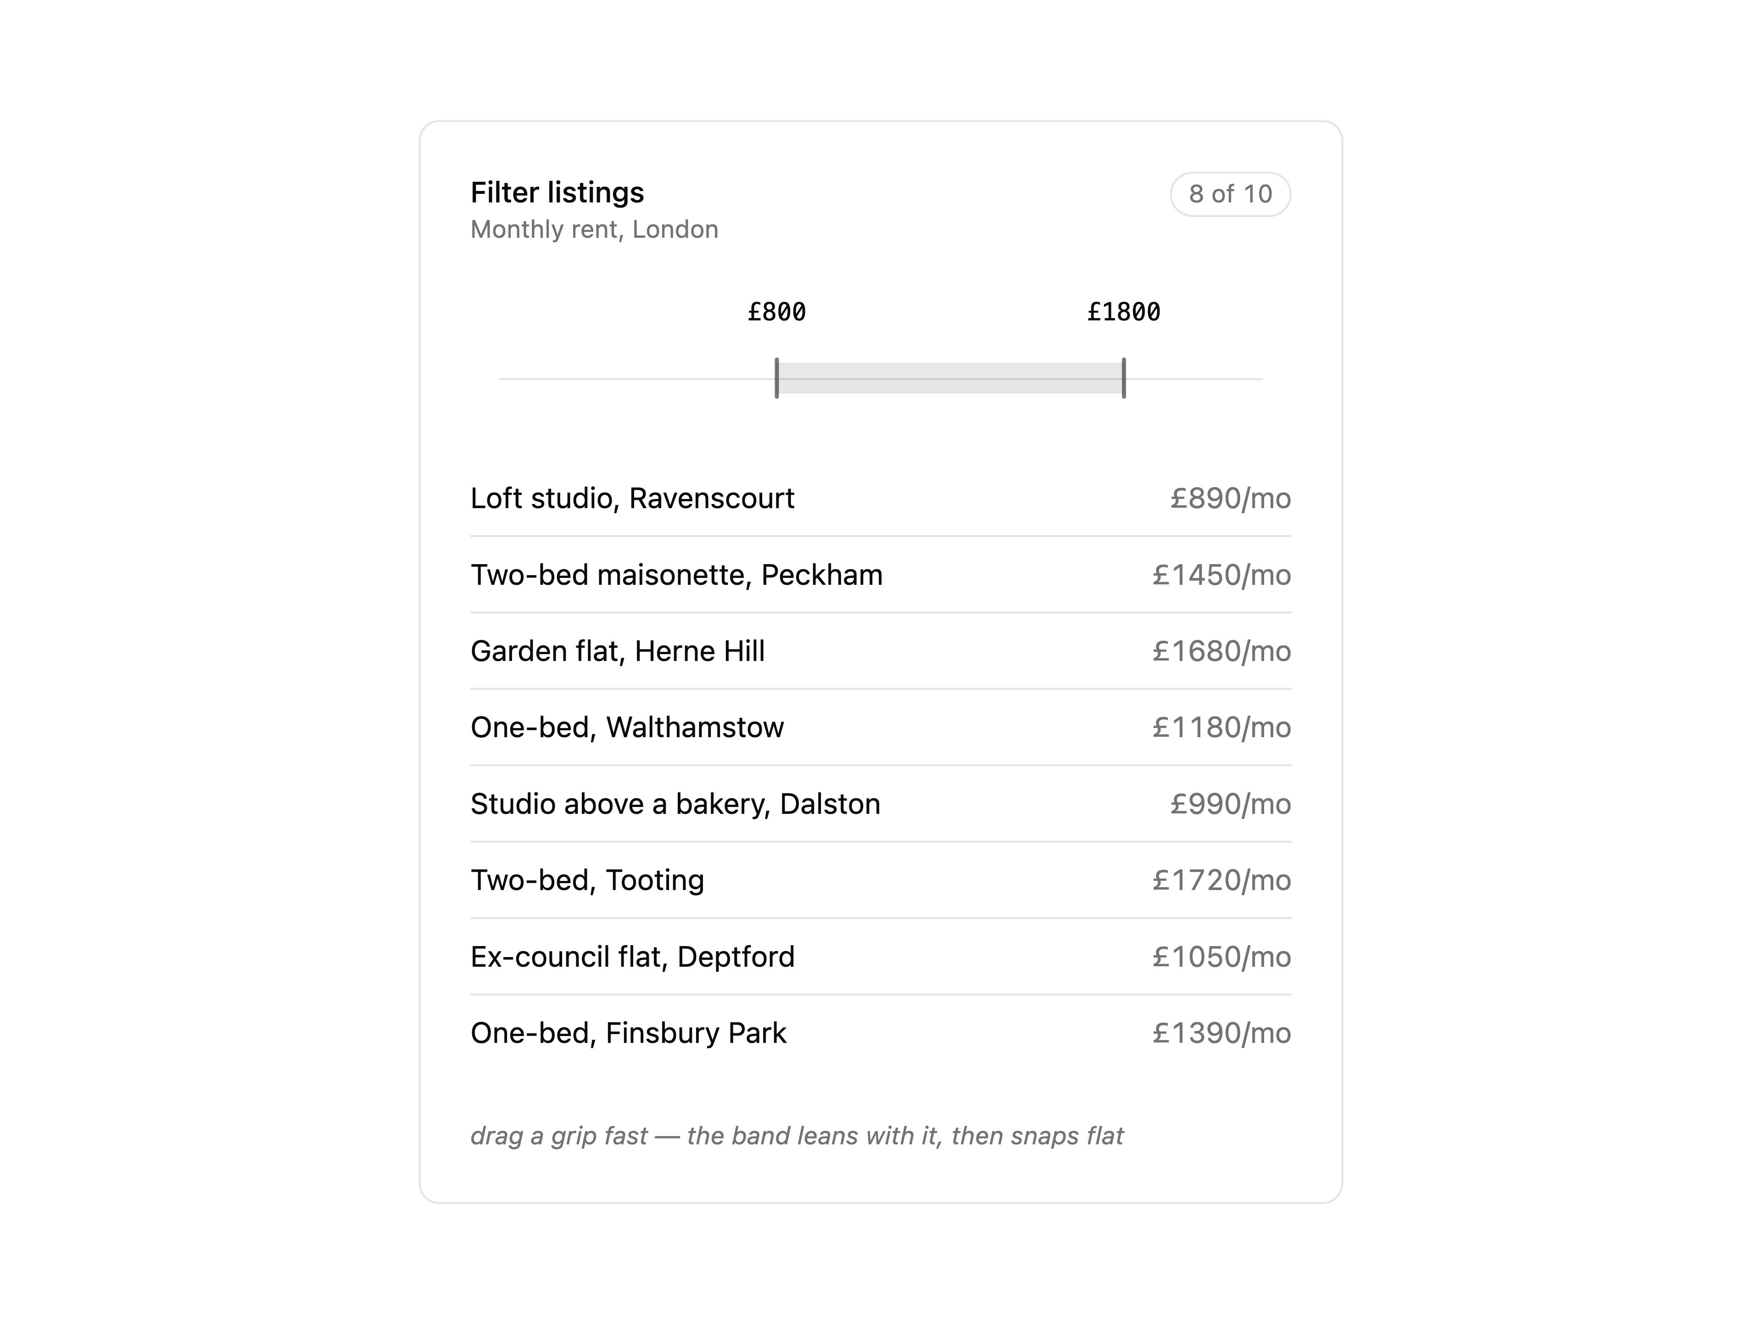The height and width of the screenshot is (1322, 1762).
Task: Select the Loft studio, Ravenscourt listing
Action: 880,498
